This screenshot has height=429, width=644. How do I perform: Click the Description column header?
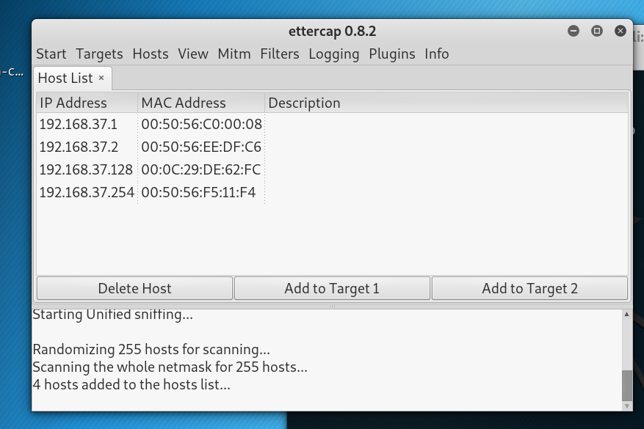[446, 103]
